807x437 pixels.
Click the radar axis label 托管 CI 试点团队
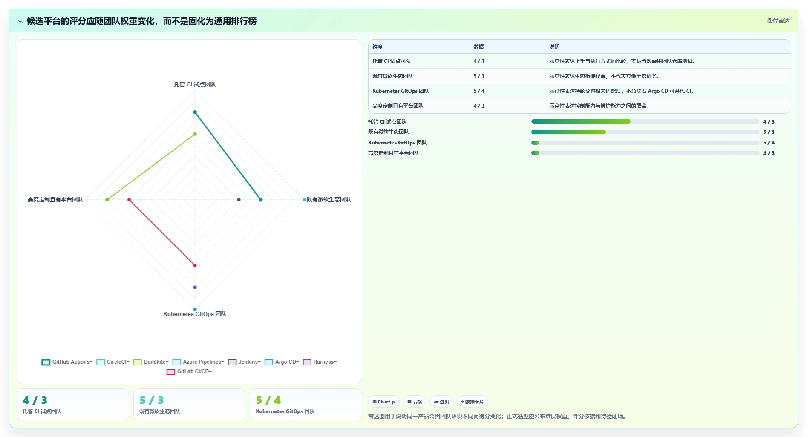click(195, 84)
